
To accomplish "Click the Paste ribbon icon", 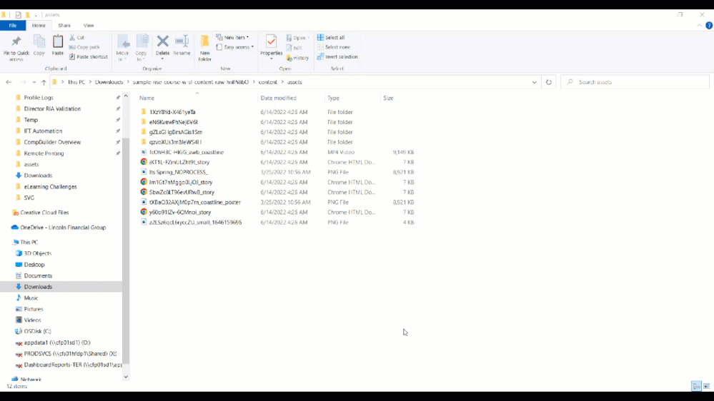I will pyautogui.click(x=57, y=46).
